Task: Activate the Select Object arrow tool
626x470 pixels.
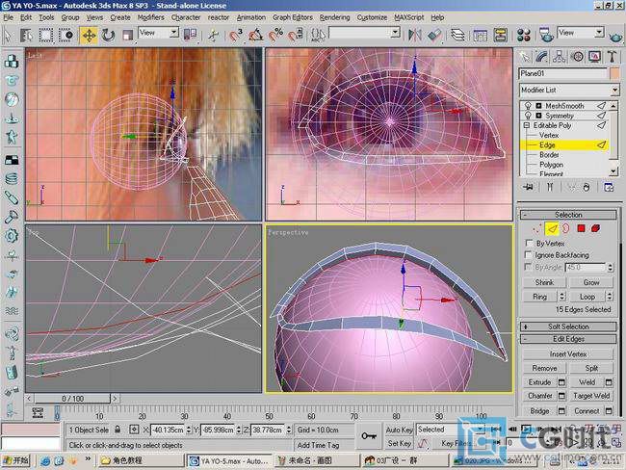Action: (8, 36)
